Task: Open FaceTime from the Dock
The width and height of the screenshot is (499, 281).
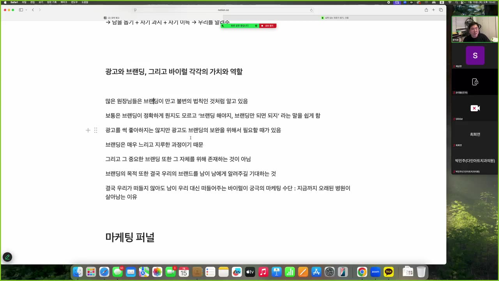Action: click(170, 272)
